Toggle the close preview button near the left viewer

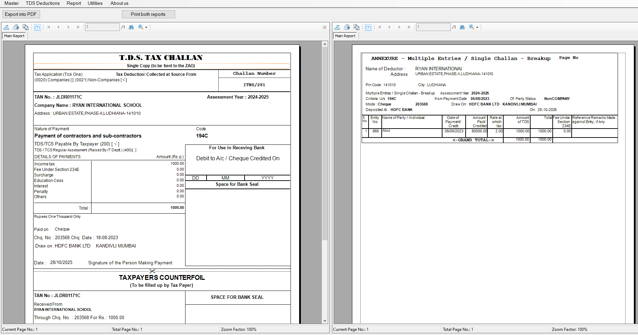click(x=324, y=27)
